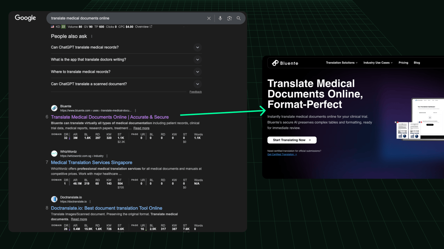Click the Bluente logo on the website

285,63
